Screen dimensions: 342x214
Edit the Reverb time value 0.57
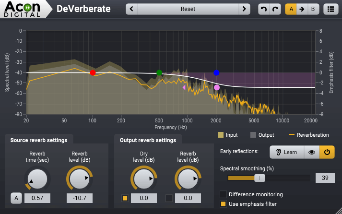[x=37, y=198]
